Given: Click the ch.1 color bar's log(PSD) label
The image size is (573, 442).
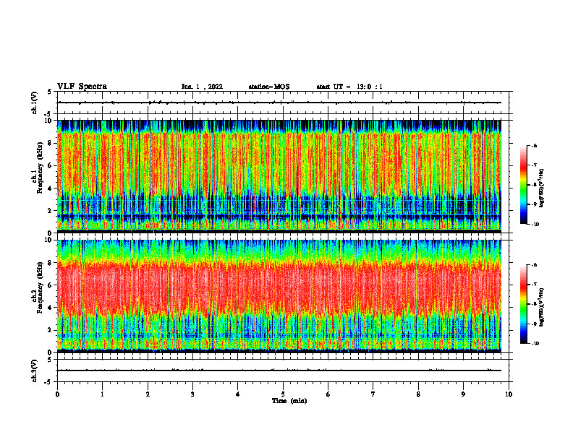Looking at the screenshot, I should [542, 188].
